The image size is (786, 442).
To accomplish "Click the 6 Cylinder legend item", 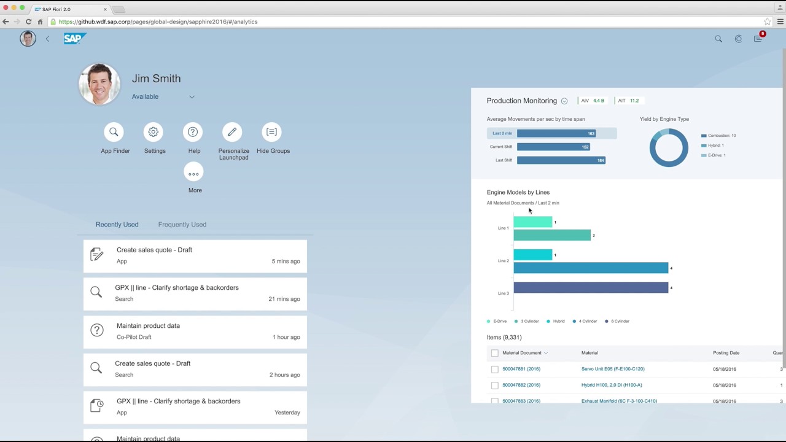I will [618, 321].
